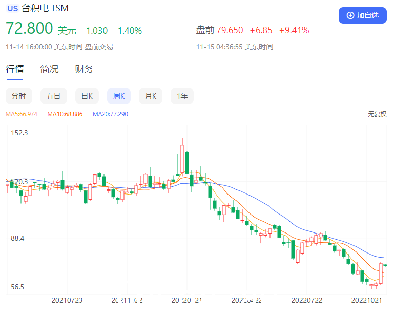The image size is (394, 311).
Task: Click the 20221021 date axis label
Action: point(366,300)
